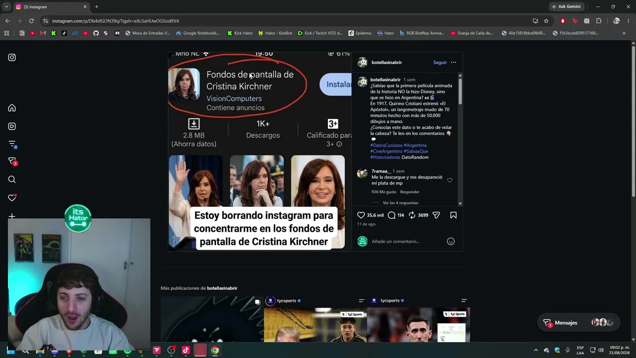Save the post with the bookmark icon
Image resolution: width=636 pixels, height=358 pixels.
453,215
